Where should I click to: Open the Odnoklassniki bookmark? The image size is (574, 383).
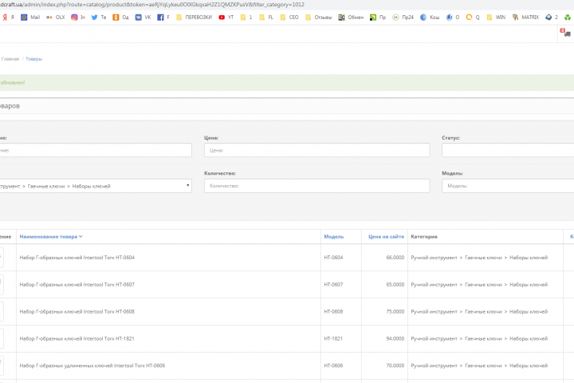(x=120, y=18)
